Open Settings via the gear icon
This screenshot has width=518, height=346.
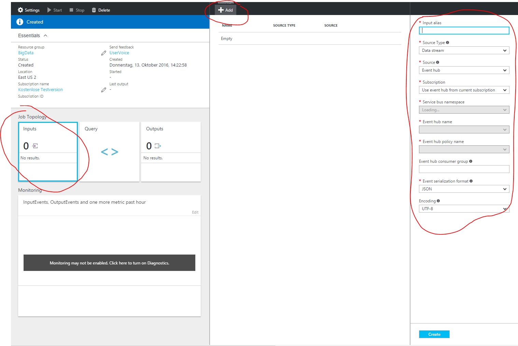point(20,10)
